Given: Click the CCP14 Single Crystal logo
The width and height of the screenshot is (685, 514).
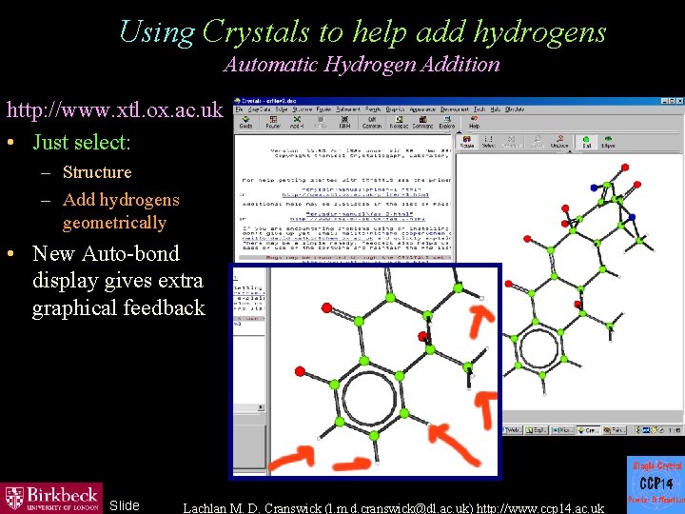Looking at the screenshot, I should pyautogui.click(x=656, y=484).
